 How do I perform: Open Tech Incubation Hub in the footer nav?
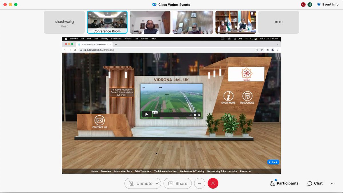pos(165,171)
